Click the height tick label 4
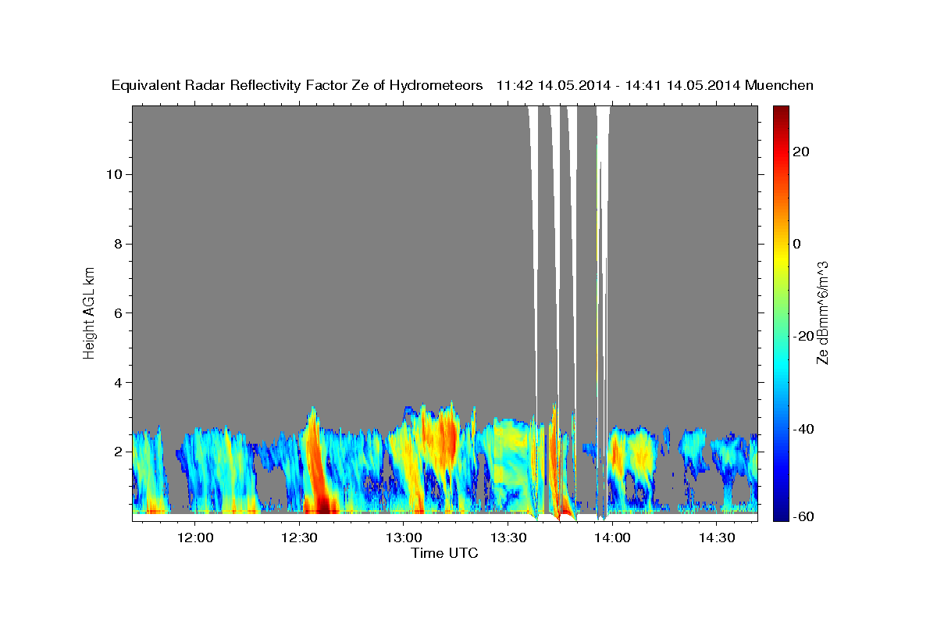This screenshot has width=937, height=625. point(116,383)
